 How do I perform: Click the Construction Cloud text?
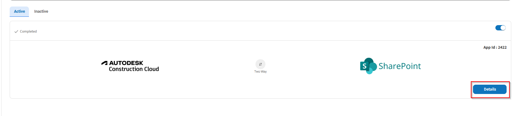point(134,69)
